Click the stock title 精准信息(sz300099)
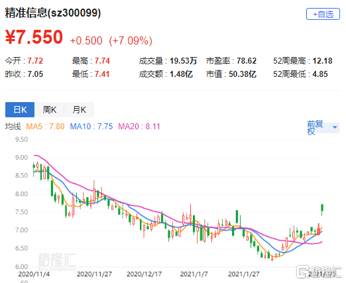This screenshot has width=346, height=283. click(53, 13)
